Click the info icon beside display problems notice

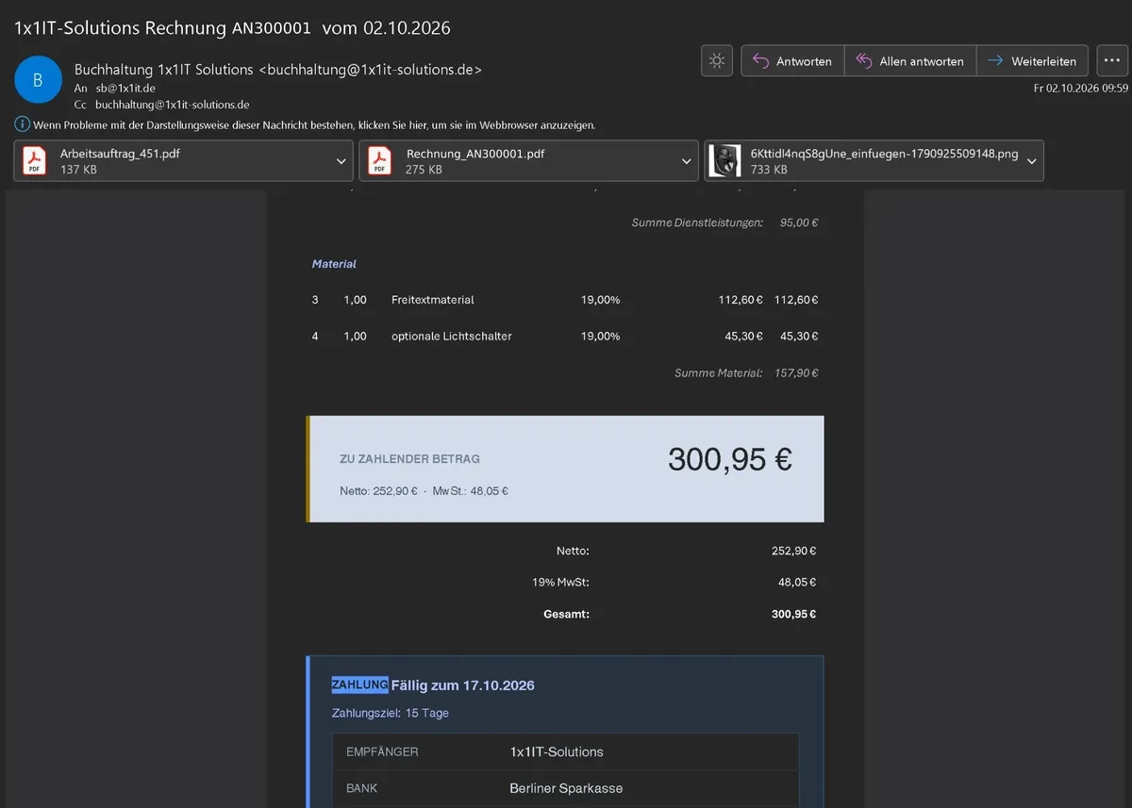22,124
